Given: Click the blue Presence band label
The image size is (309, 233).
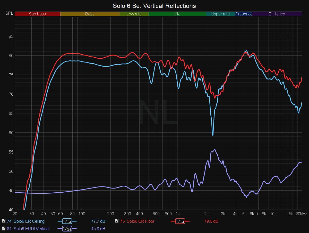Looking at the screenshot, I should click(244, 14).
